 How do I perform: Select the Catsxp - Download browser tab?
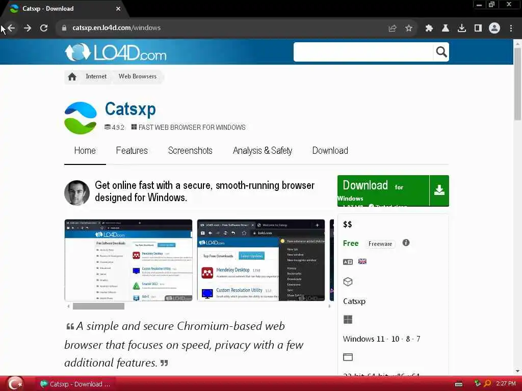point(65,9)
